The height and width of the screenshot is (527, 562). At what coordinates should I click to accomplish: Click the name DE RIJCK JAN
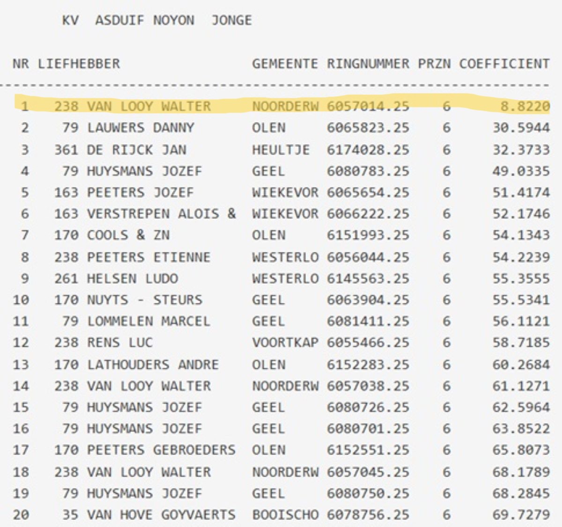[136, 150]
